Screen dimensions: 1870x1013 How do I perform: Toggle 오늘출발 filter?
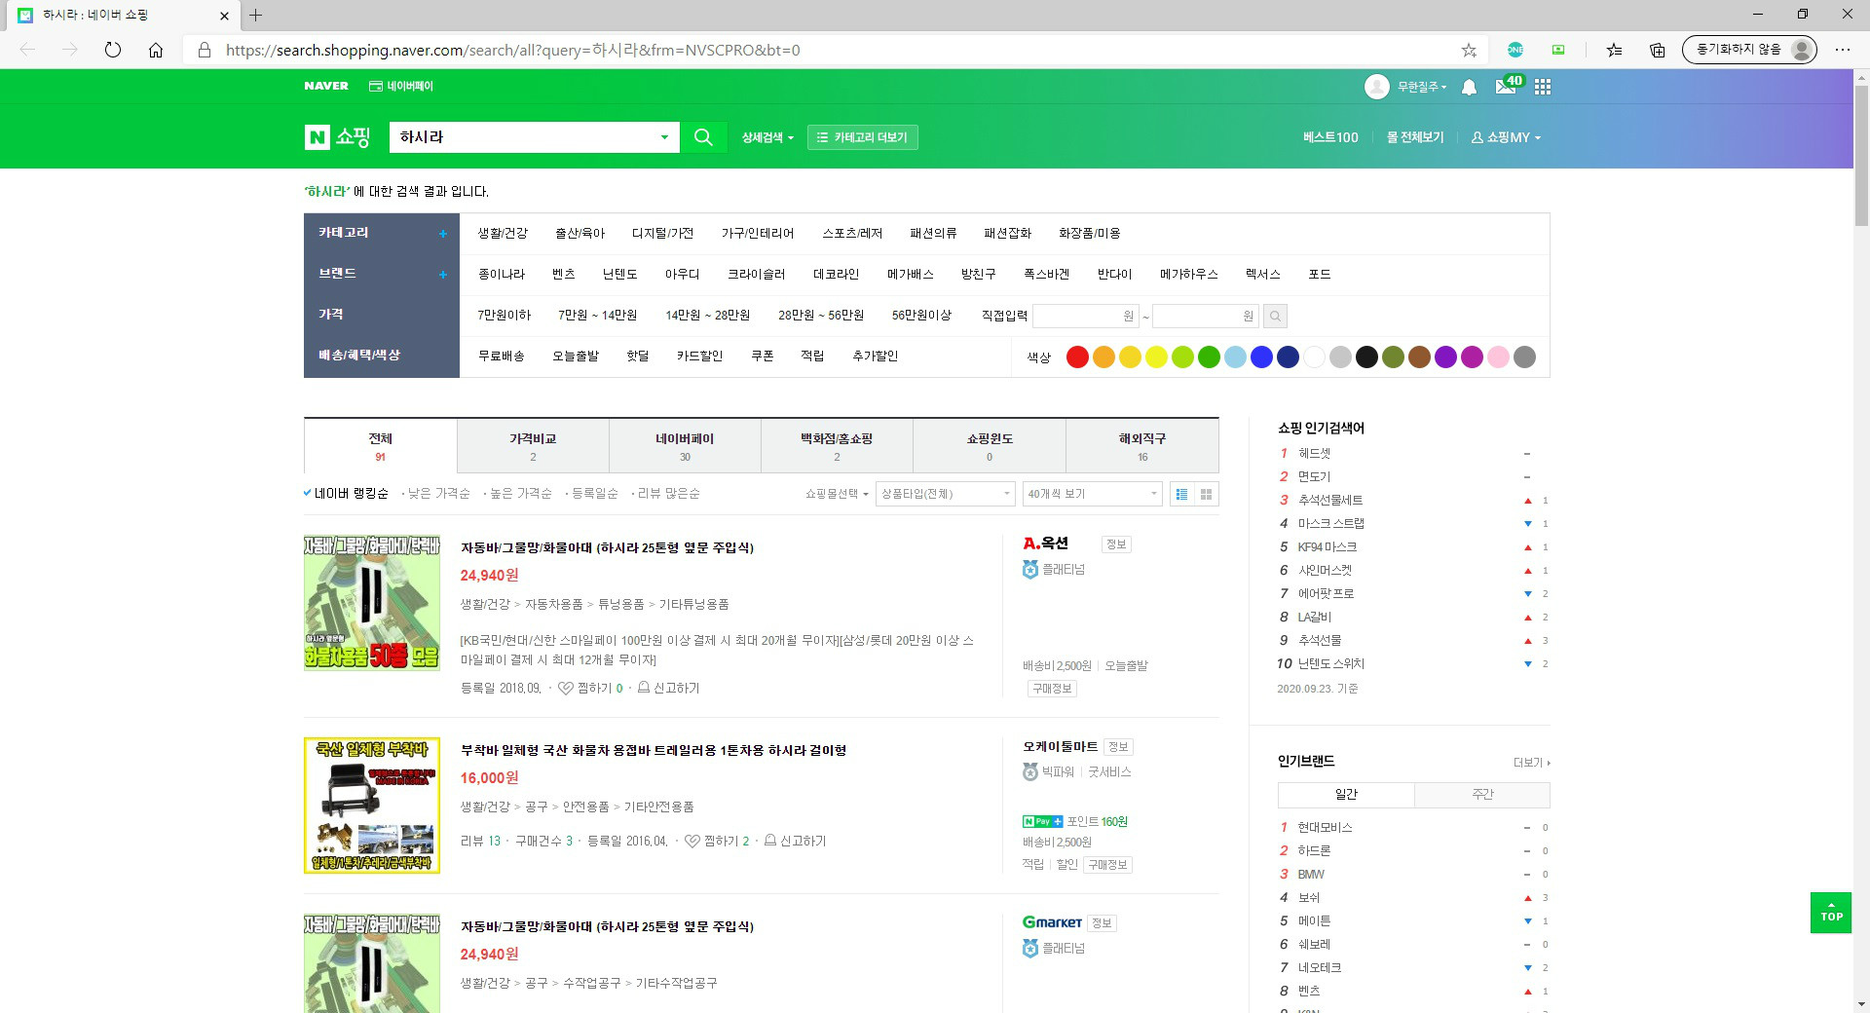coord(576,356)
